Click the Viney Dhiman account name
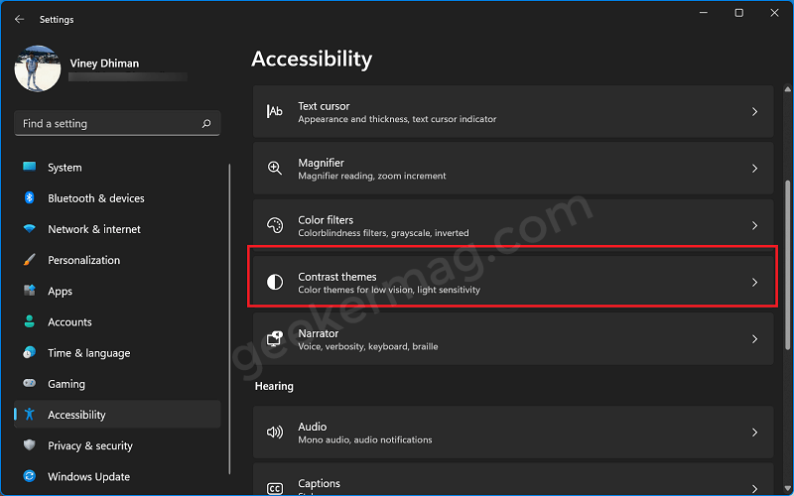 click(104, 63)
